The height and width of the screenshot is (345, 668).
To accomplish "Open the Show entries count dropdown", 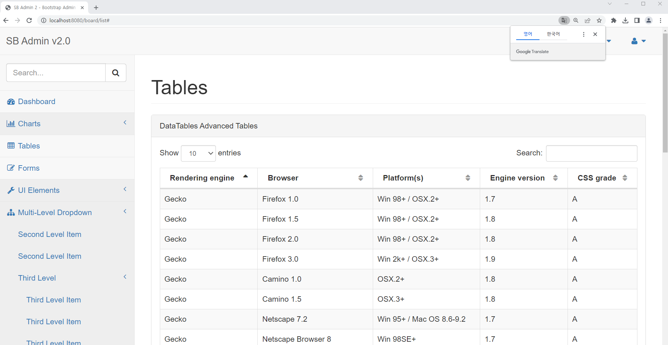I will click(198, 153).
